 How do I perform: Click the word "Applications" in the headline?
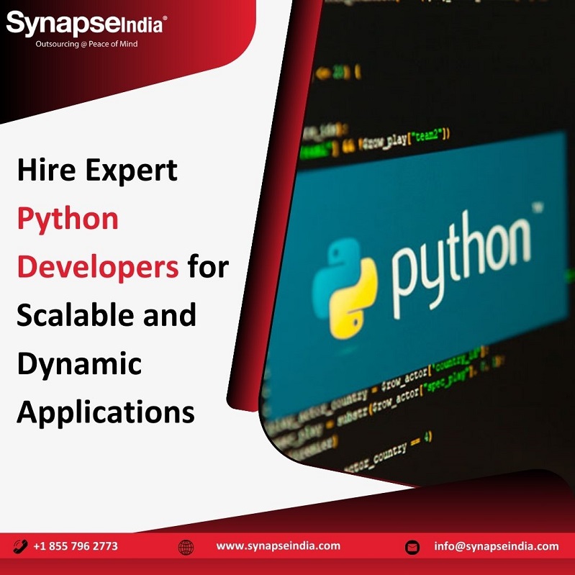click(106, 412)
